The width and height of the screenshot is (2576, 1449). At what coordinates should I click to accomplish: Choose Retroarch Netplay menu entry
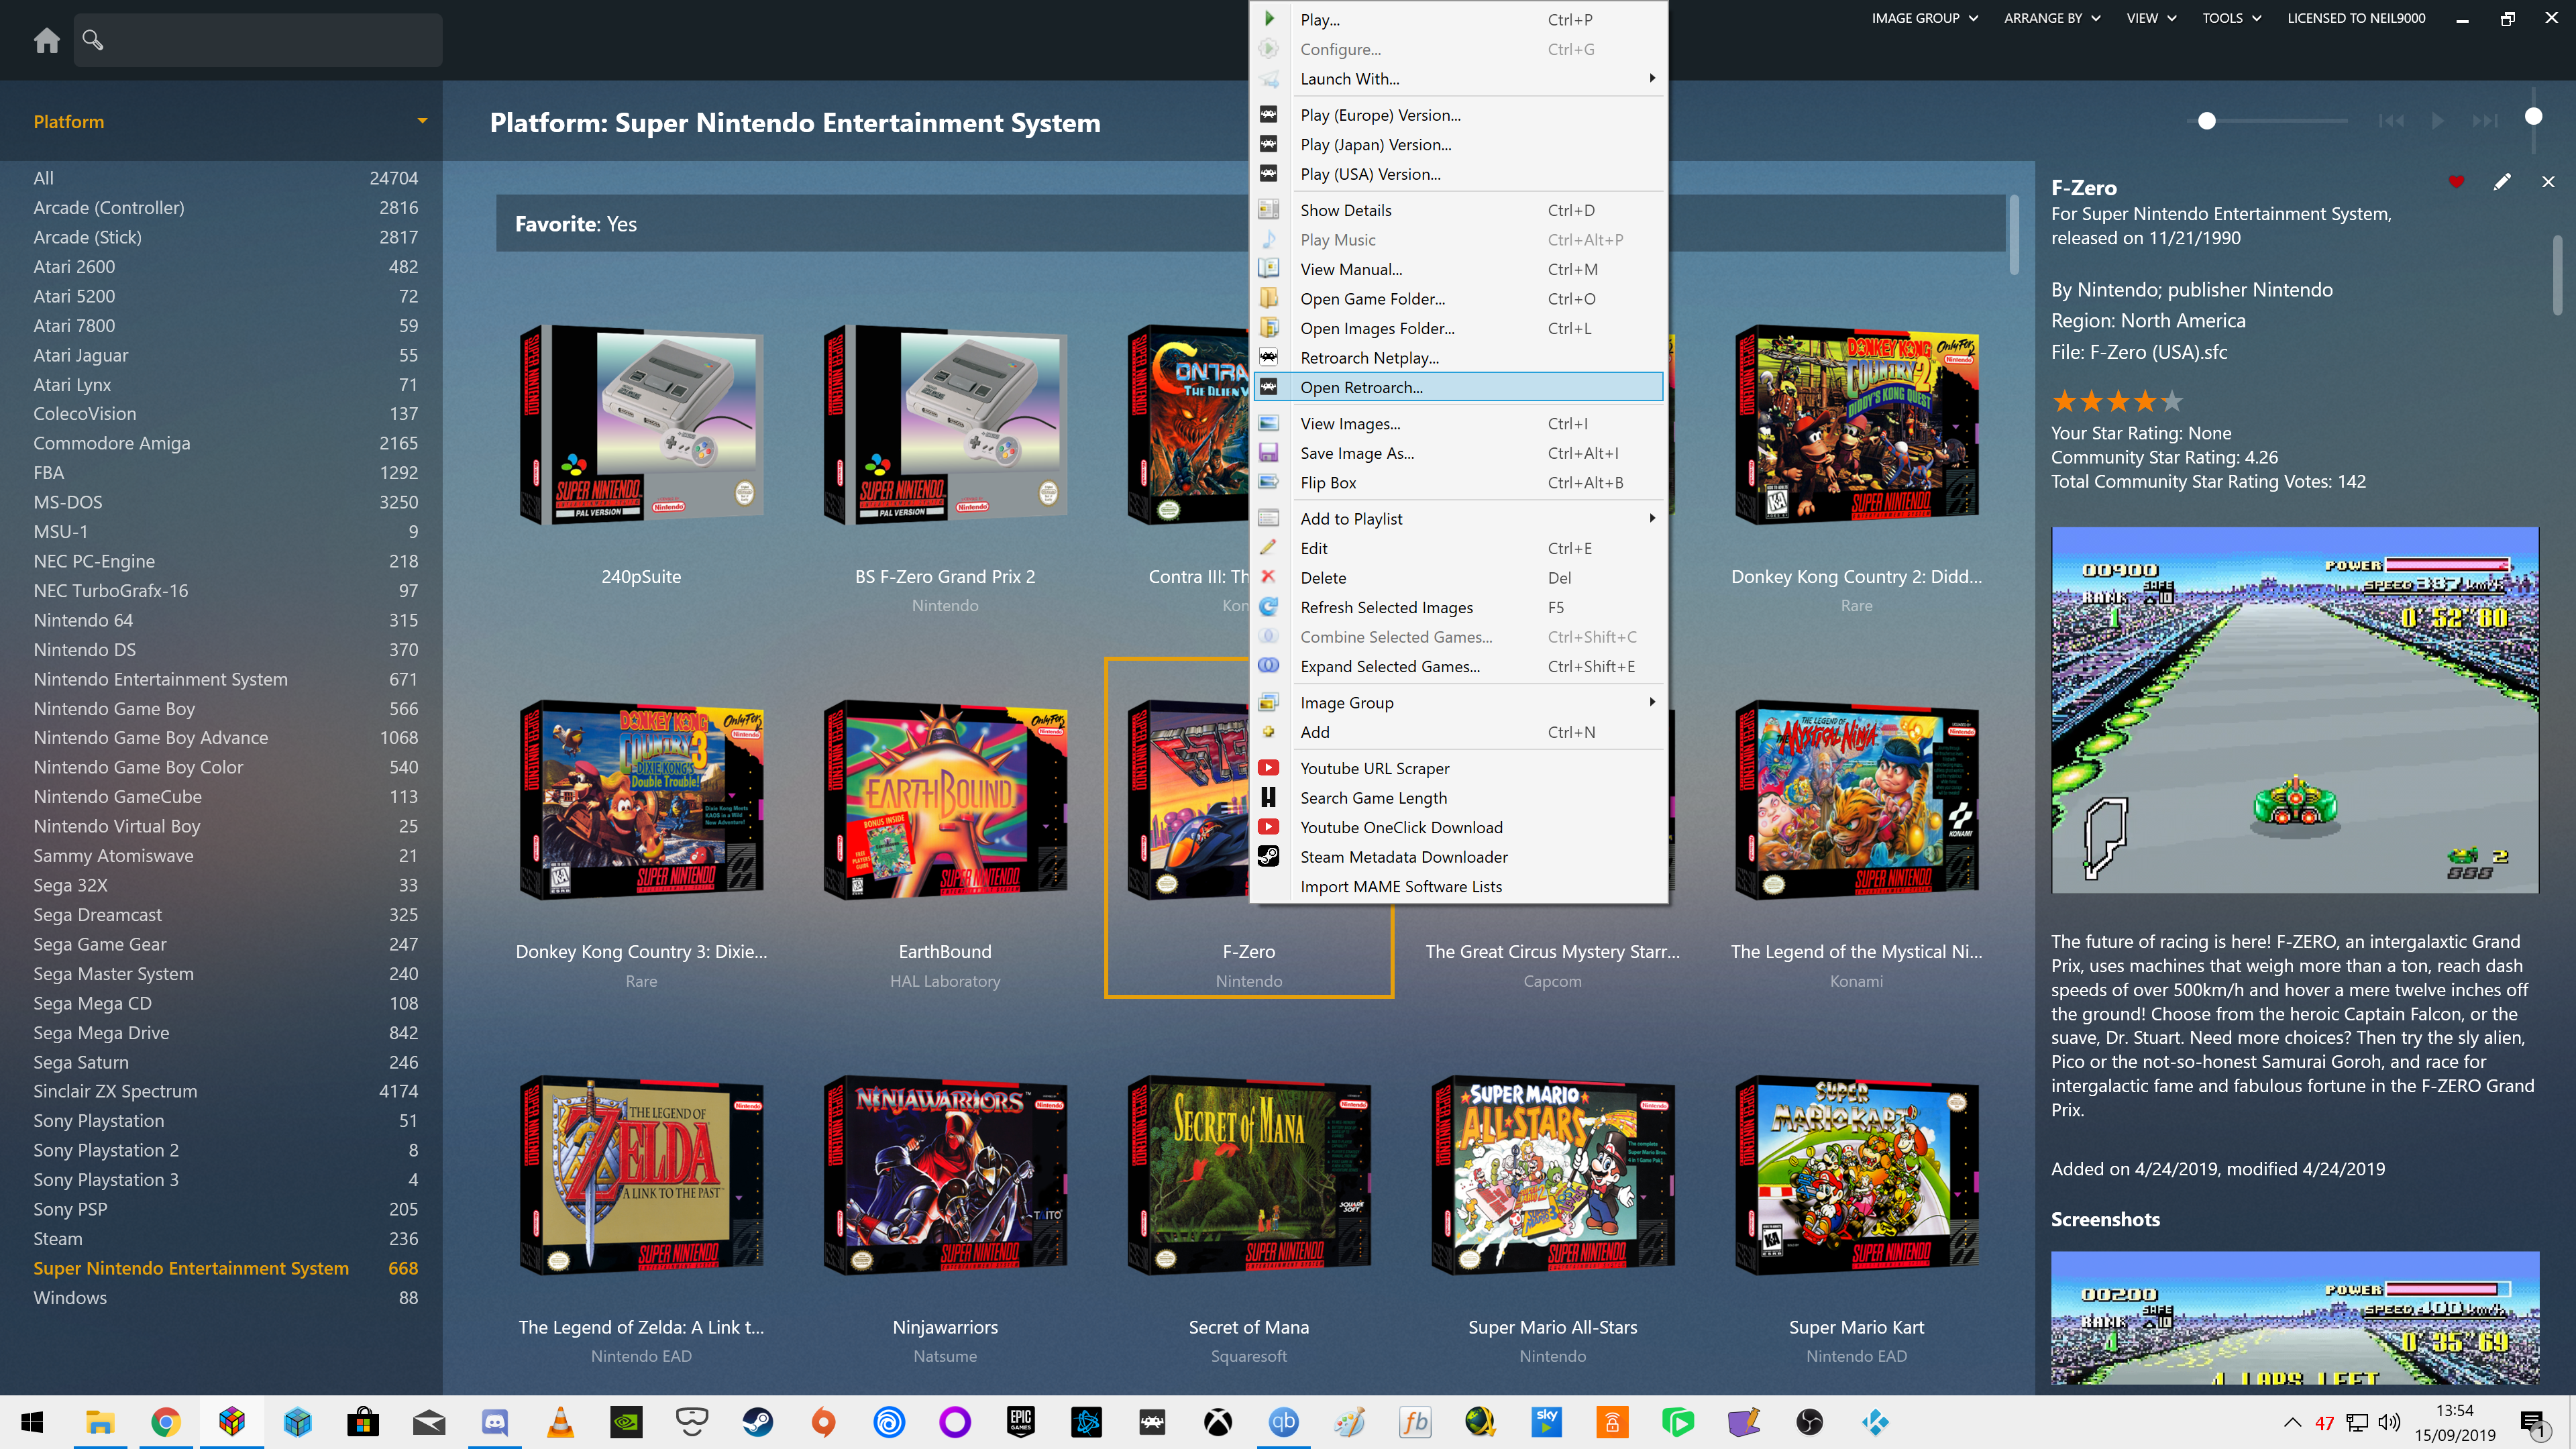pyautogui.click(x=1458, y=357)
